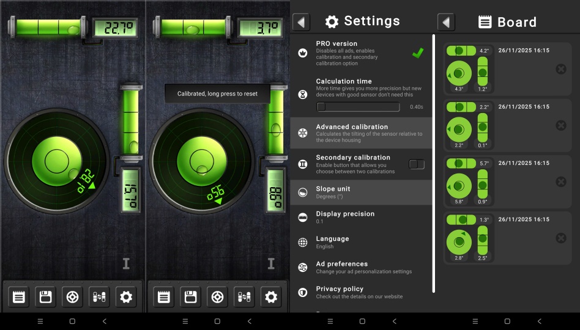Click the Calculation time slider track

tap(360, 107)
